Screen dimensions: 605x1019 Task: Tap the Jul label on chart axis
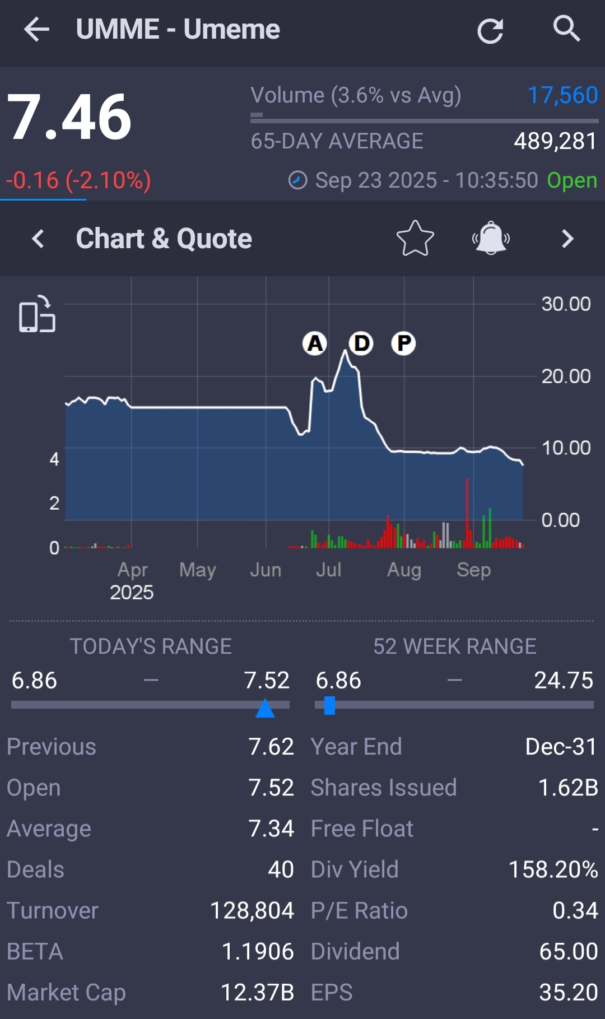[329, 570]
